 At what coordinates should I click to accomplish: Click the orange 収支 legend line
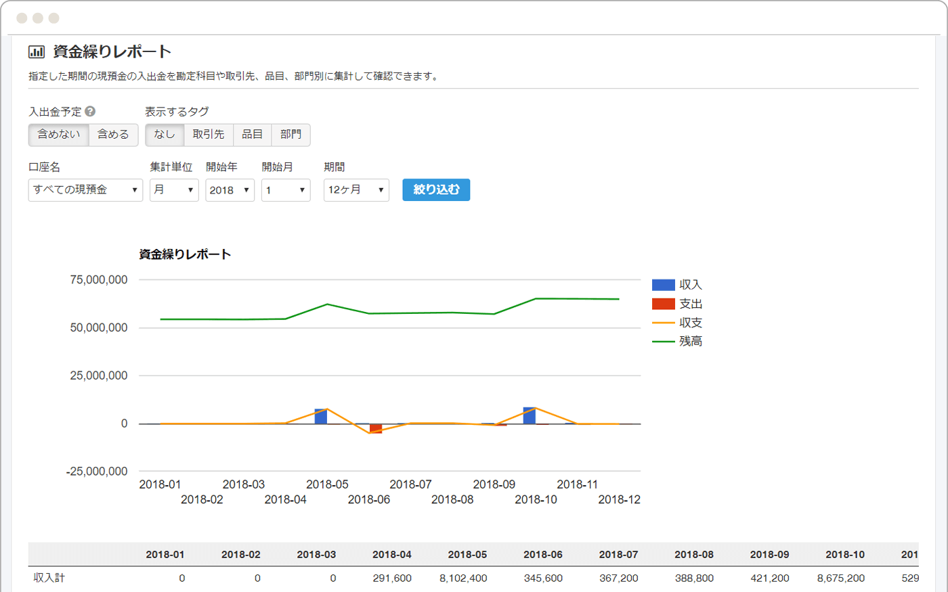[x=663, y=323]
